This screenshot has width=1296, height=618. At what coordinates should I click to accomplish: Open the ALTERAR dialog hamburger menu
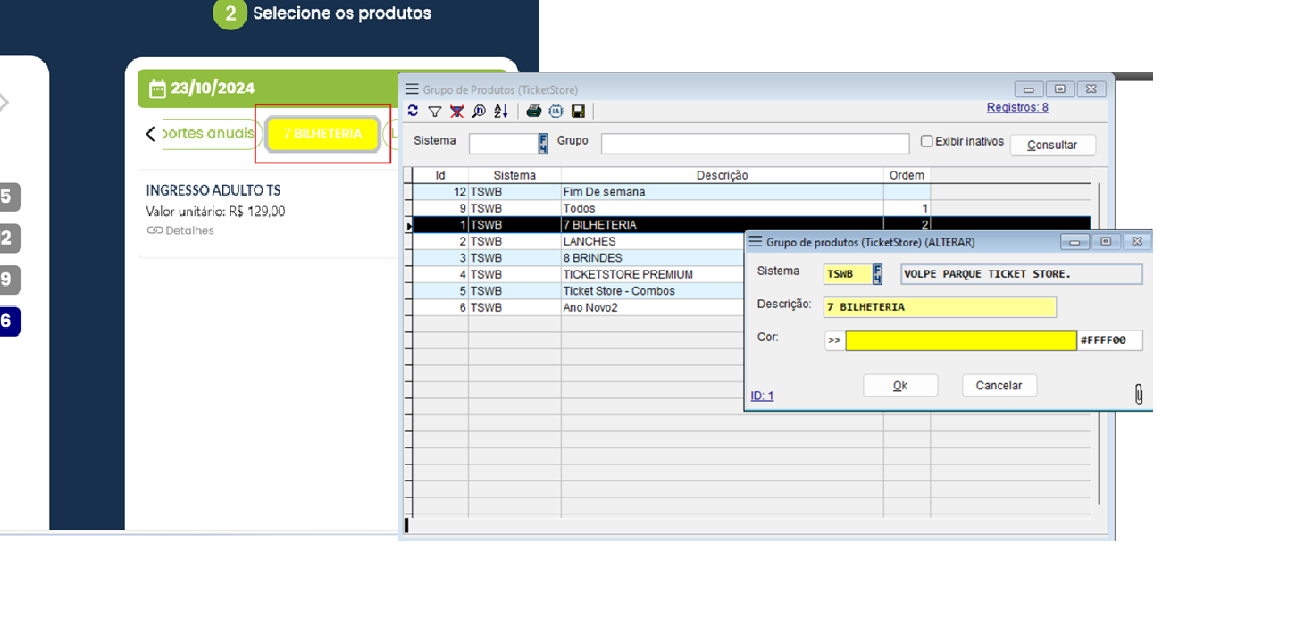click(x=756, y=242)
